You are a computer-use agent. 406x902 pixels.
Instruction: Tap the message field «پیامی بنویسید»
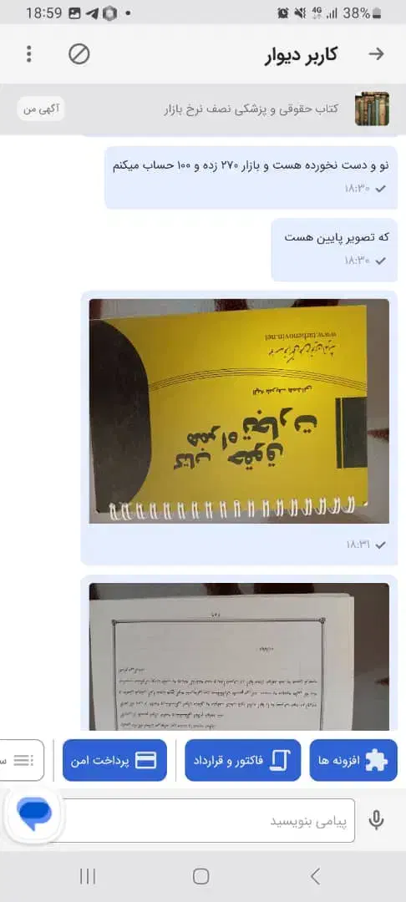207,820
